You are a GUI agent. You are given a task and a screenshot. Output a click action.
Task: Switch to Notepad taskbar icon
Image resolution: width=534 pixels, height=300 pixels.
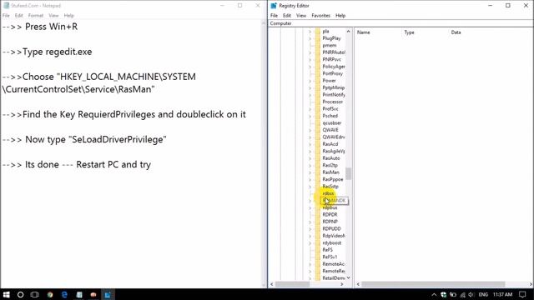click(x=79, y=294)
